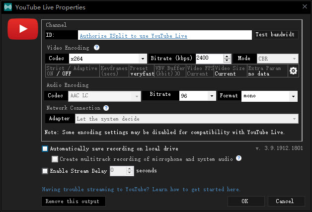Image resolution: width=312 pixels, height=212 pixels.
Task: Open the multitrack recording help icon
Action: (238, 158)
